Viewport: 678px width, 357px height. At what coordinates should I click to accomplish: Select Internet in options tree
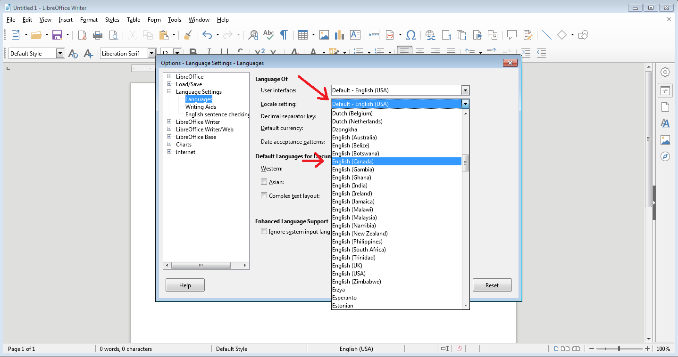point(185,152)
